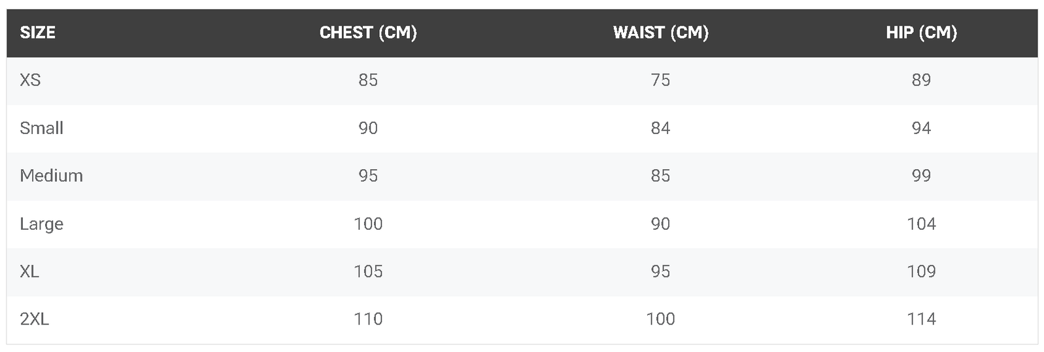Click the CHEST (CM) column header

pos(368,33)
